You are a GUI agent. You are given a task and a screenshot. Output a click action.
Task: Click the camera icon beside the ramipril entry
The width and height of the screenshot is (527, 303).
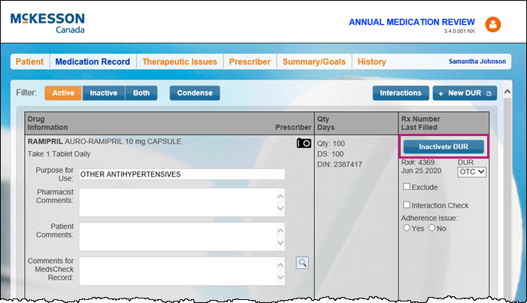[303, 143]
